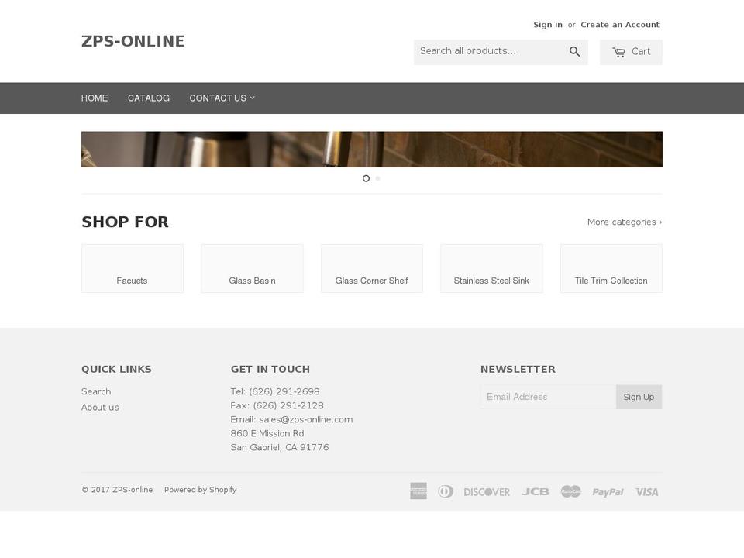744x558 pixels.
Task: Click the Sign Up newsletter button
Action: tap(639, 397)
